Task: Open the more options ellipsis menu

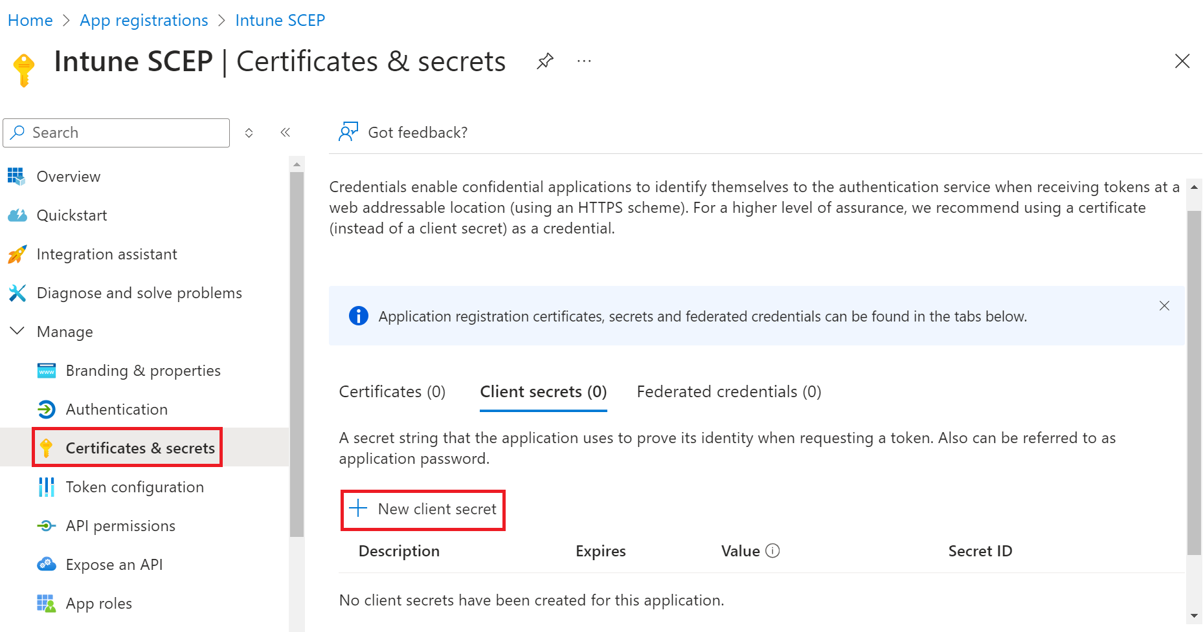Action: 584,61
